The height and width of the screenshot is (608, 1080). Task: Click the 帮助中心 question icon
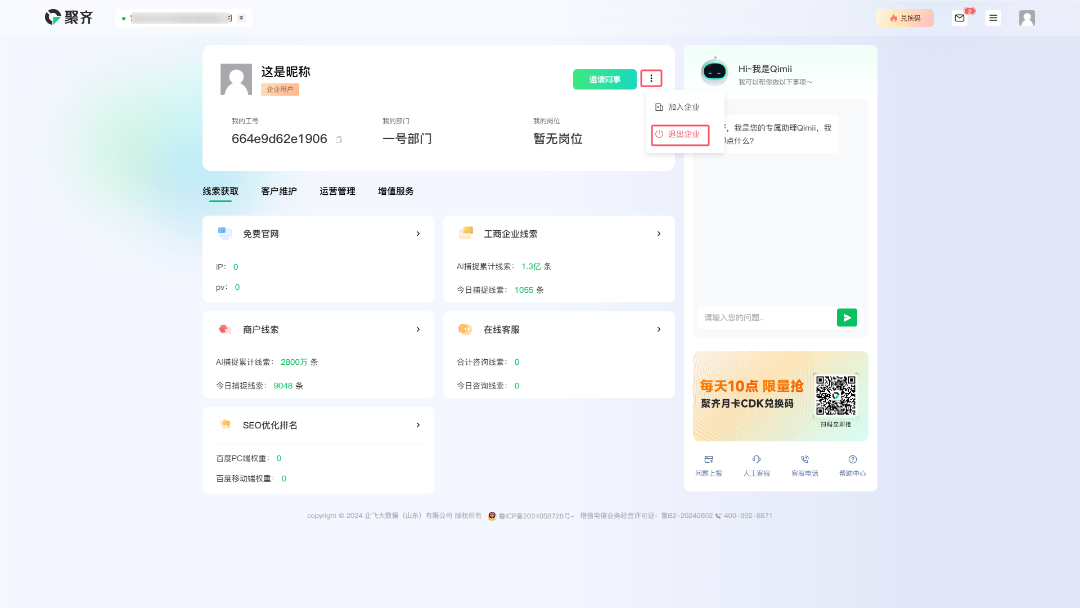tap(853, 459)
